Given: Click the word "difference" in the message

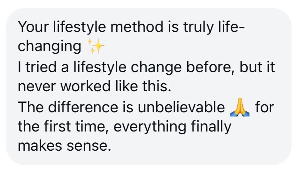Looking at the screenshot, I should (x=83, y=107).
